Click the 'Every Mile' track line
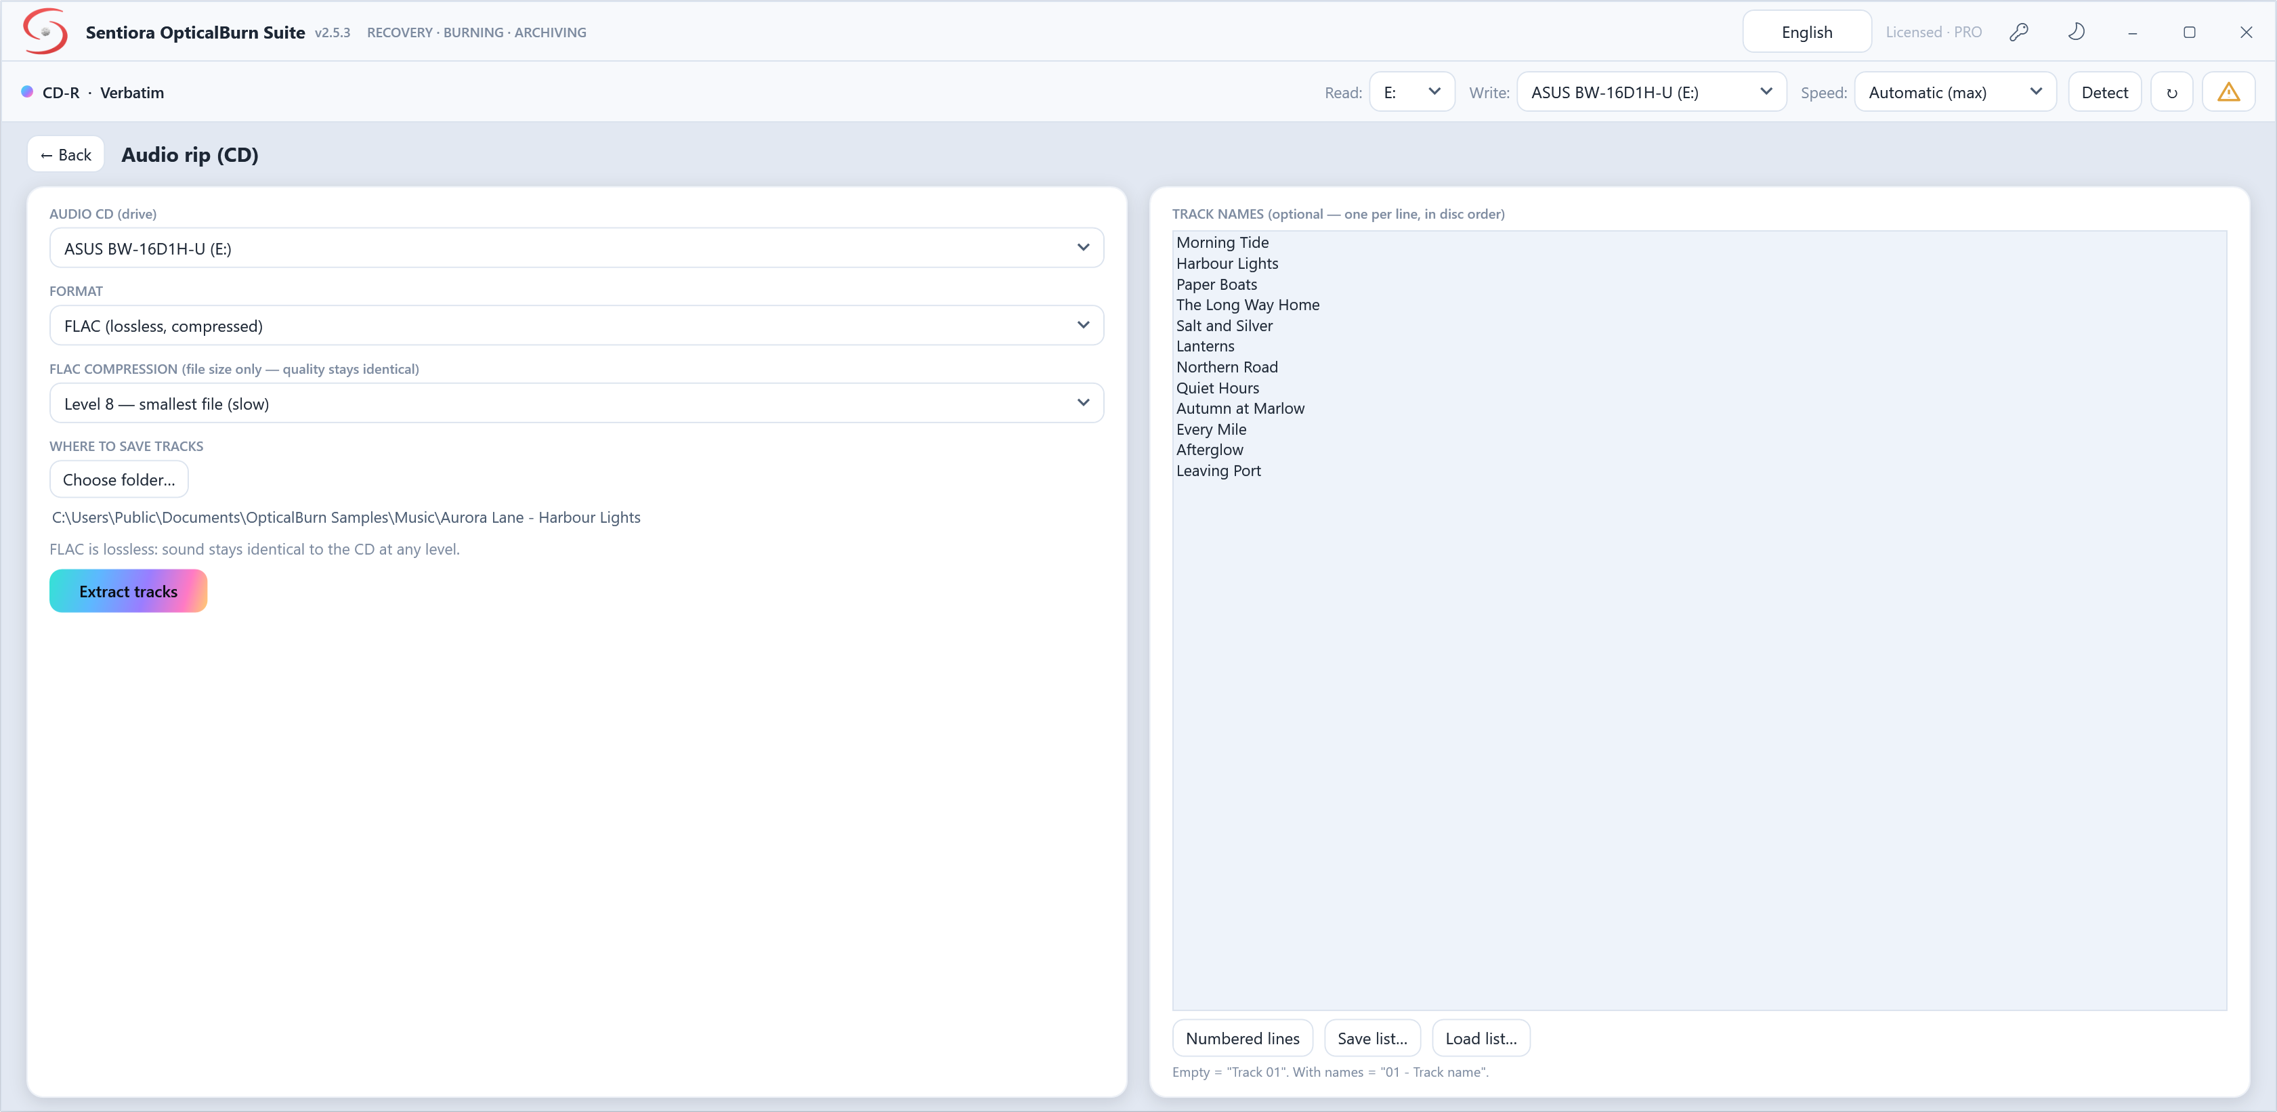 1211,429
